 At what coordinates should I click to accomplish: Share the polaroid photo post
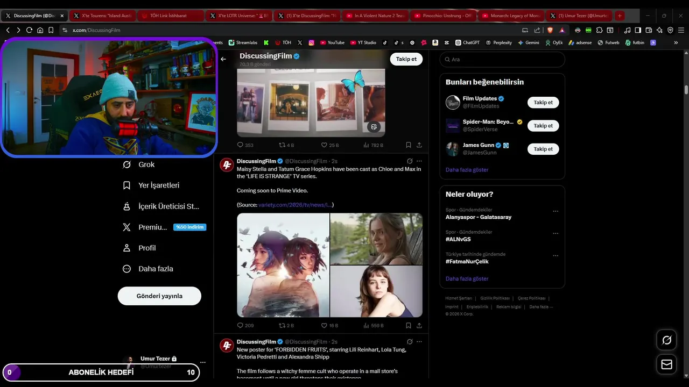419,145
